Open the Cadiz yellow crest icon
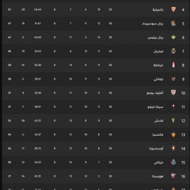The width and height of the screenshot is (190, 190). tap(174, 120)
